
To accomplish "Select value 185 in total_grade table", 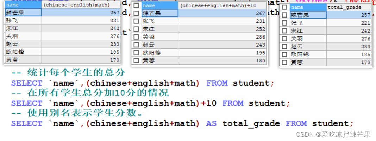I will 349,54.
